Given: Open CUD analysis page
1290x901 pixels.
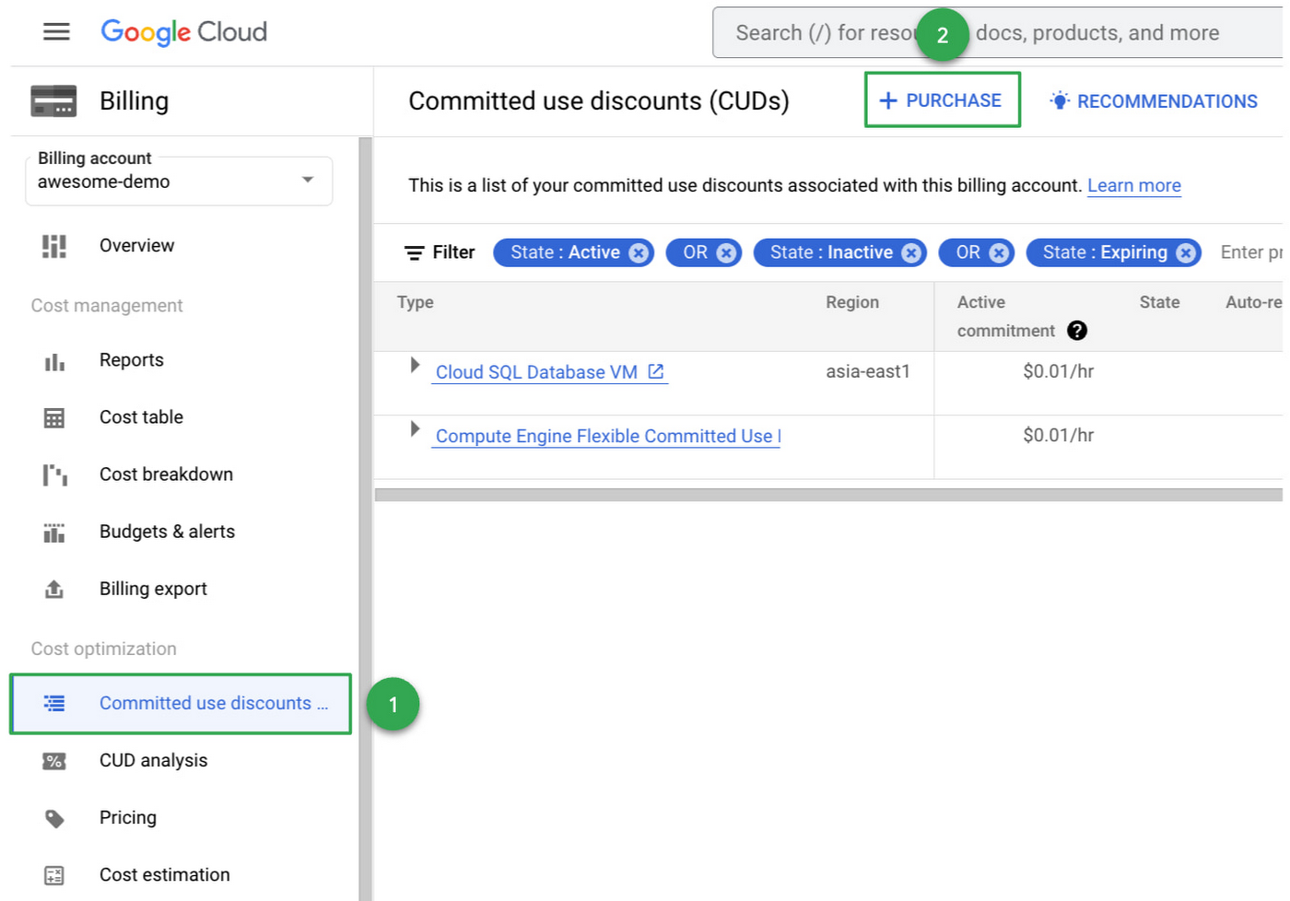Looking at the screenshot, I should pos(153,761).
